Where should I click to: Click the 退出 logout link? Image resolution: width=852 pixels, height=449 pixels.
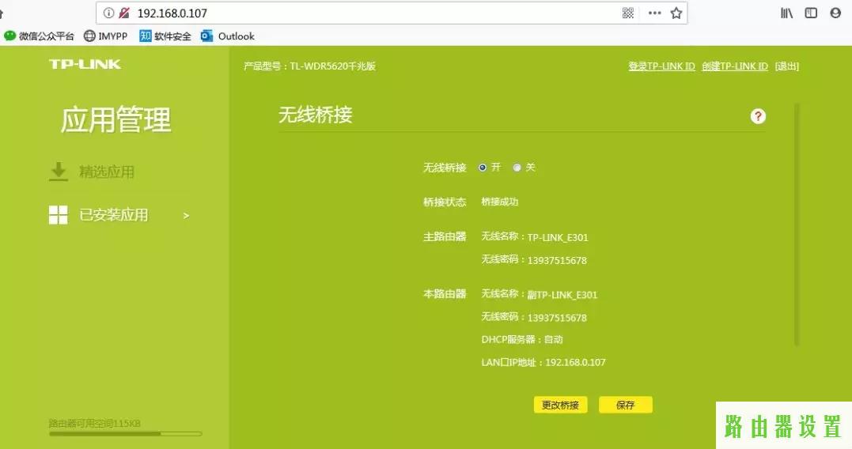(x=787, y=66)
